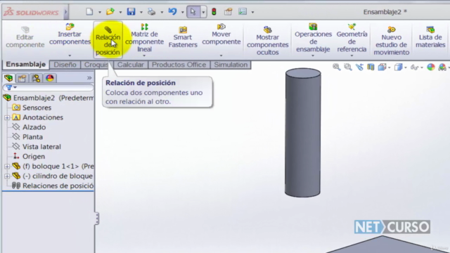
Task: Open the FeatureManager design tree tab
Action: click(x=8, y=78)
